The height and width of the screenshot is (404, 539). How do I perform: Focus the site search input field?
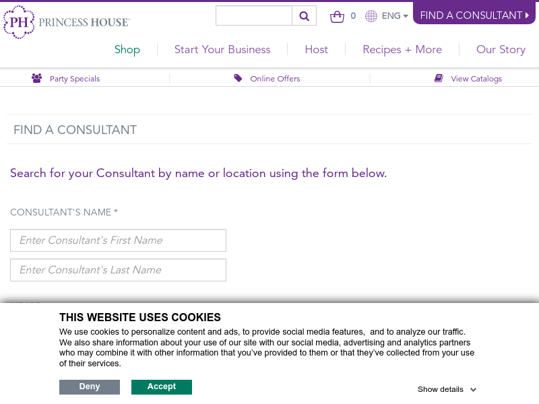254,15
